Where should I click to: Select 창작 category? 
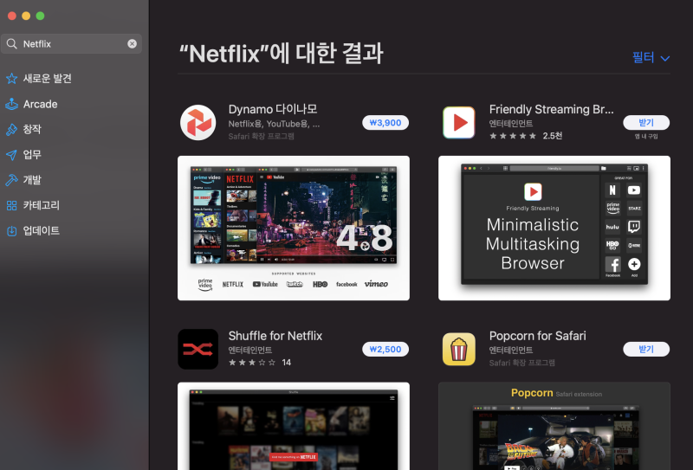(x=32, y=130)
